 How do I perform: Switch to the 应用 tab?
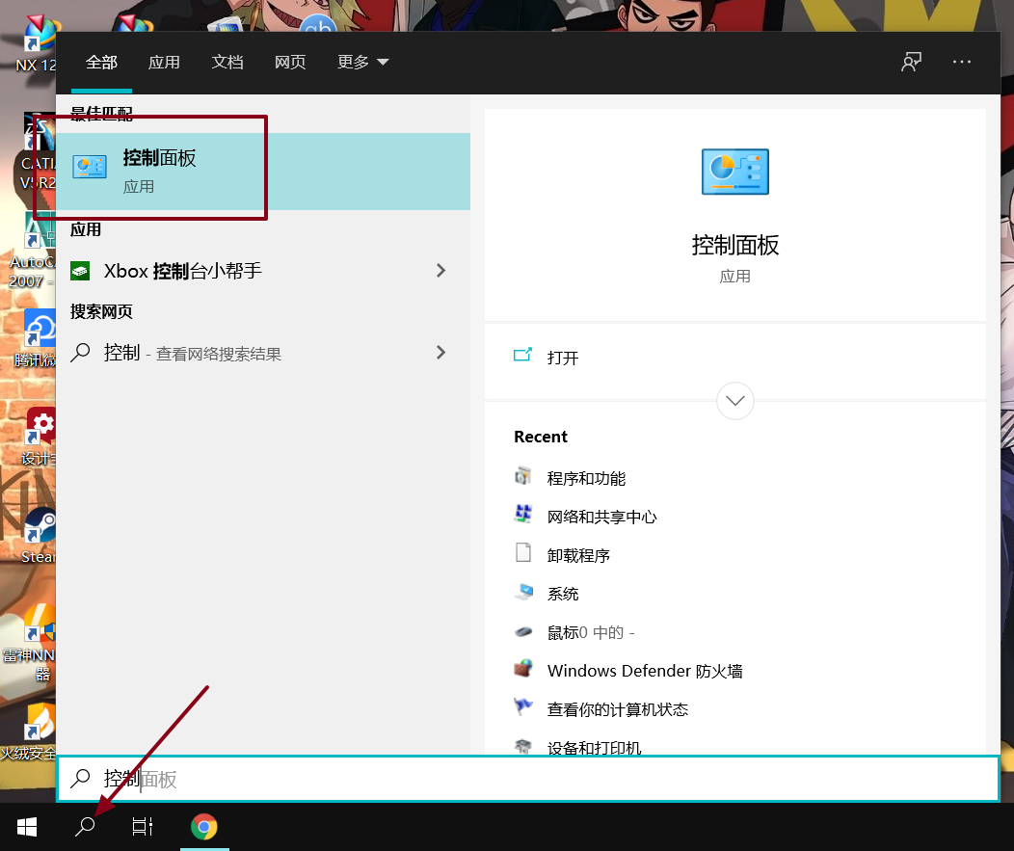[164, 62]
